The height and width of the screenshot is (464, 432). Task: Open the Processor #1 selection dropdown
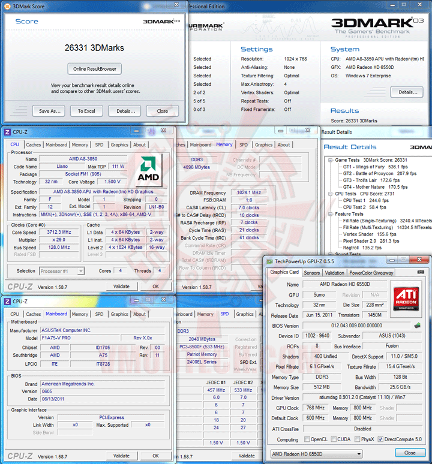coord(62,271)
